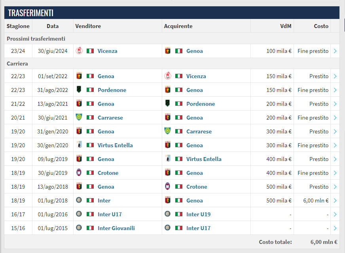Click Crotone crest in the 30/giu/2019 row

tap(79, 173)
